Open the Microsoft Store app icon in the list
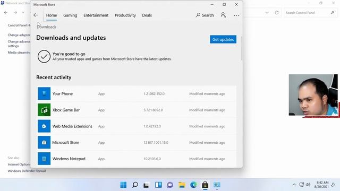The height and width of the screenshot is (191, 340). click(x=44, y=142)
